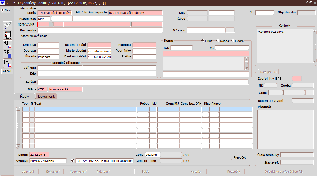The width and height of the screenshot is (317, 176).
Task: Click the PID input field
Action: point(264,12)
